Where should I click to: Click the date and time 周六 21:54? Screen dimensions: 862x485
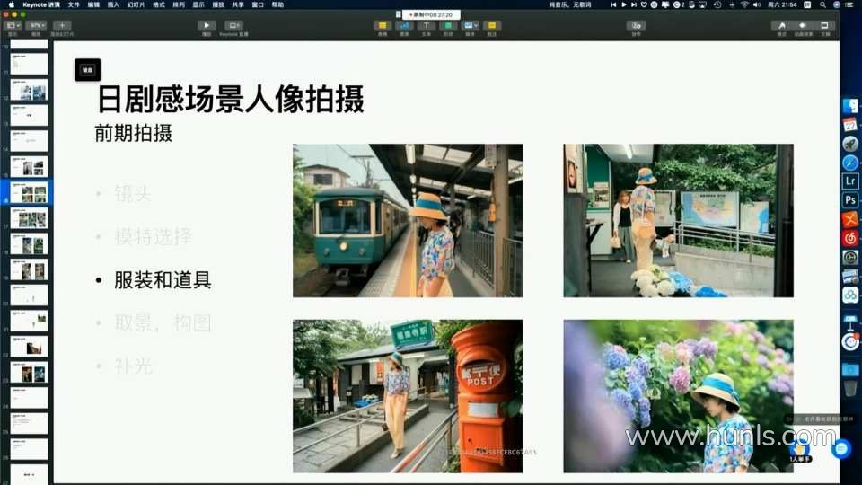(782, 4)
